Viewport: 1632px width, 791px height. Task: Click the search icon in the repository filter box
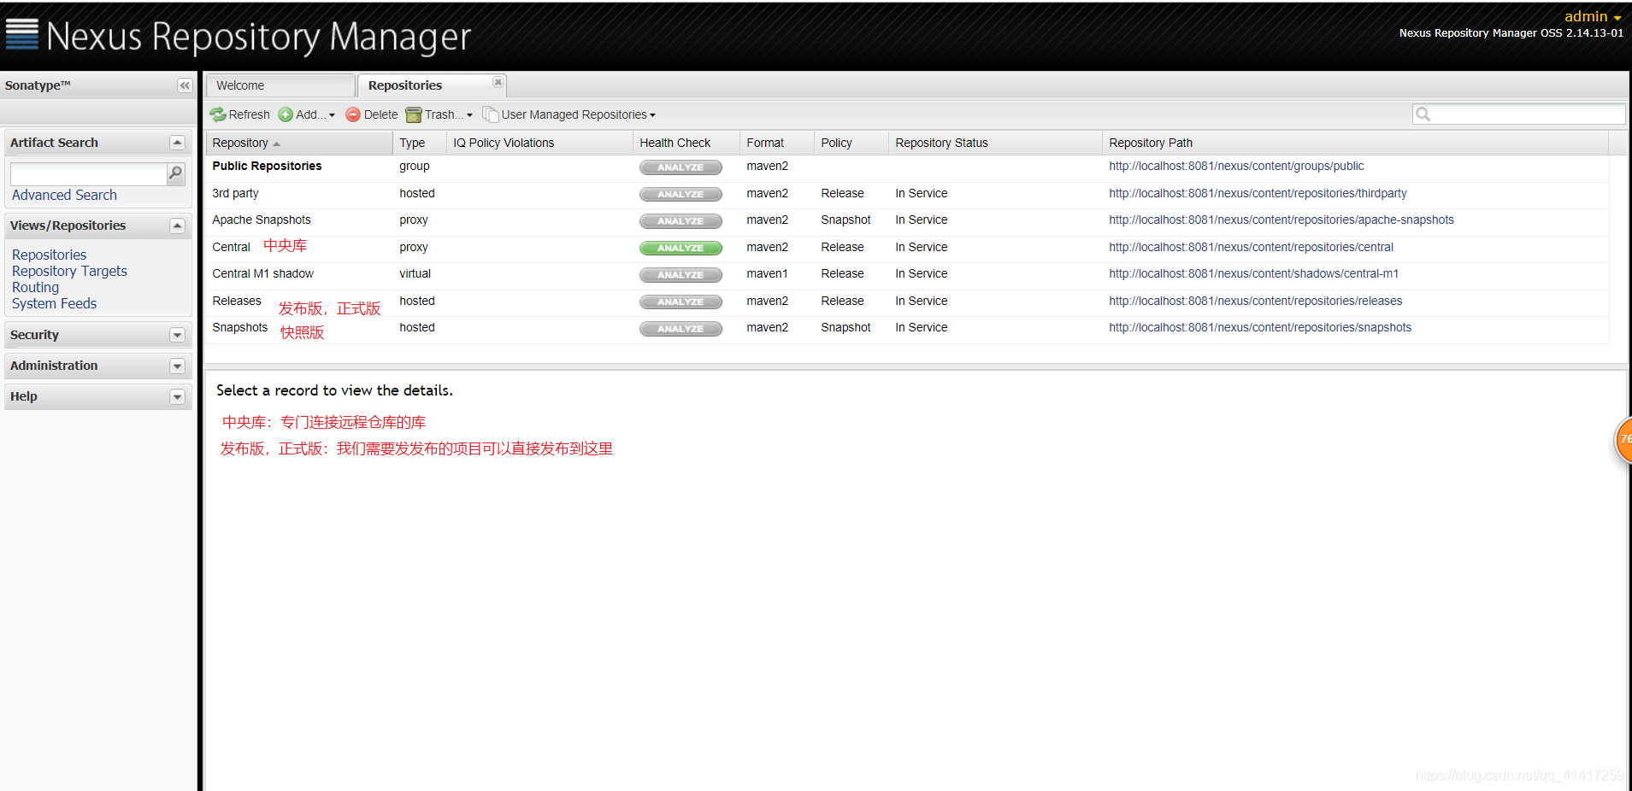(1423, 114)
